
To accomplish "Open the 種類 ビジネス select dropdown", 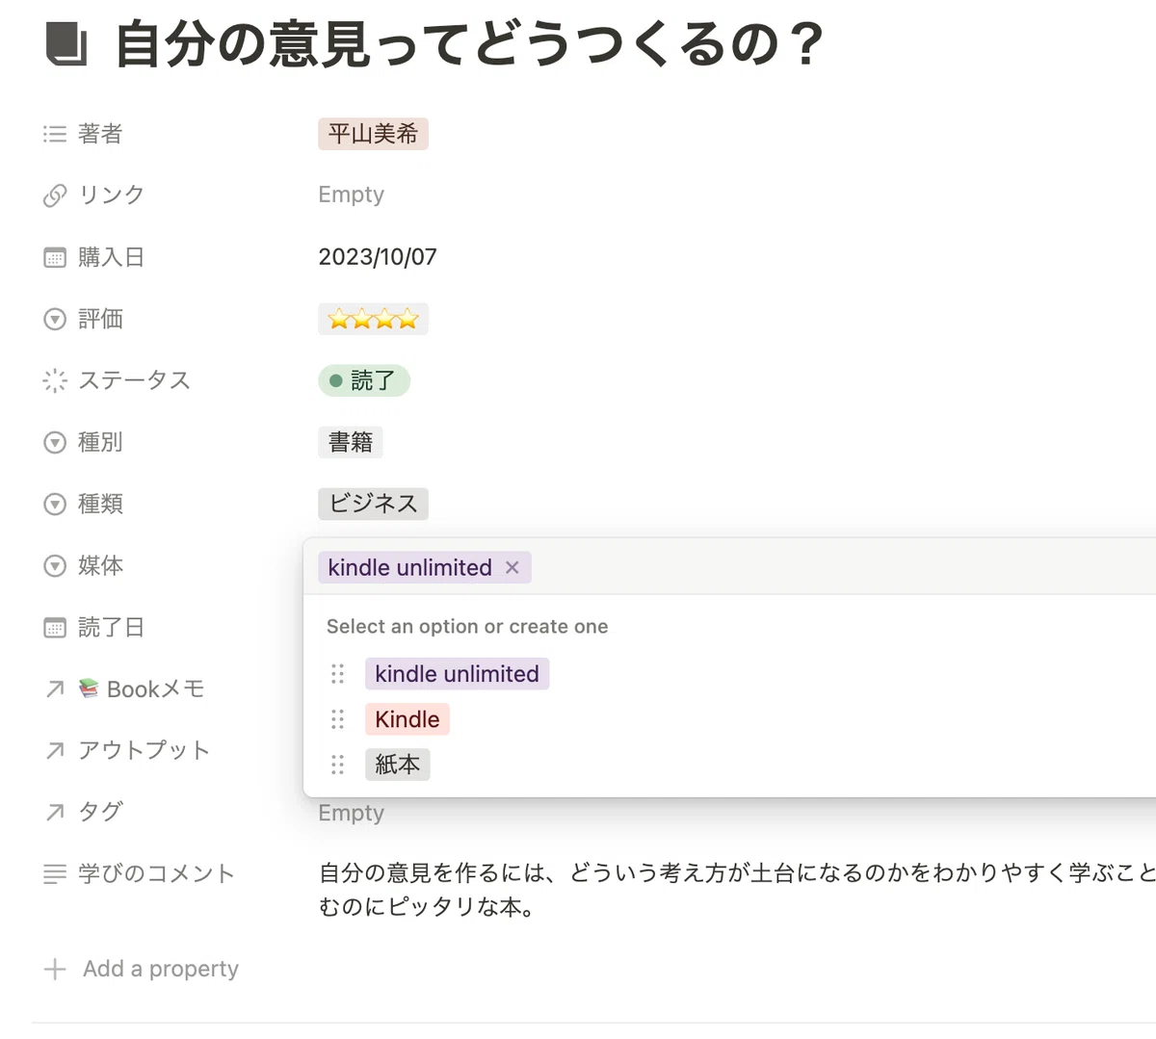I will [x=373, y=504].
